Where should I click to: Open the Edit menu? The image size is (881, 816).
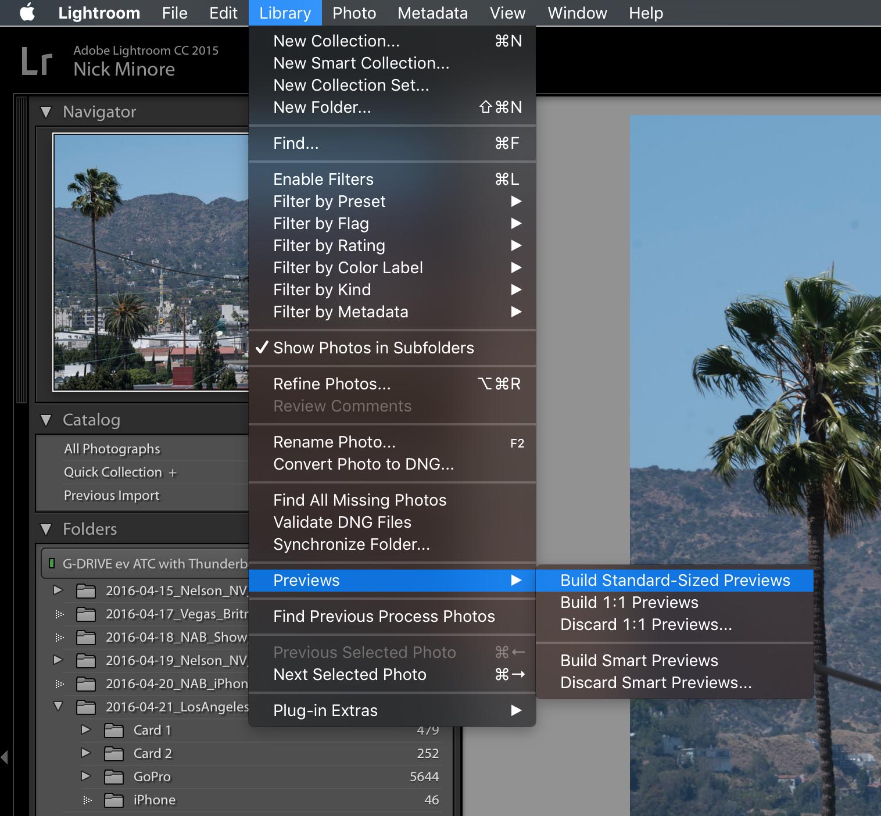(224, 13)
